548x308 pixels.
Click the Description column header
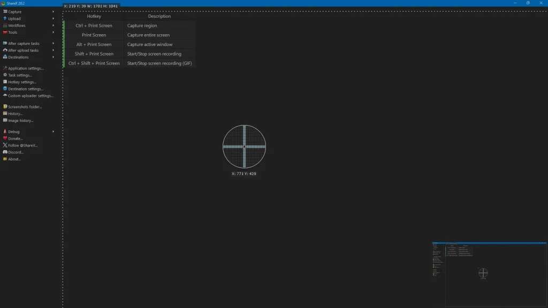tap(159, 16)
